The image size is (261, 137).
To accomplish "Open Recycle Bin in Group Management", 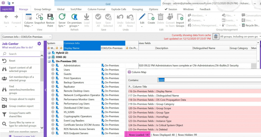I will (x=251, y=25).
